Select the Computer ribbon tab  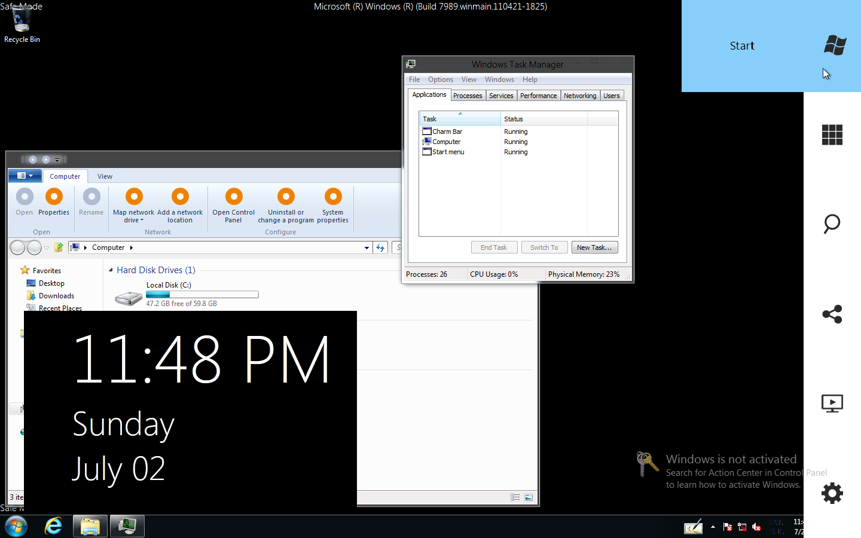[x=65, y=176]
